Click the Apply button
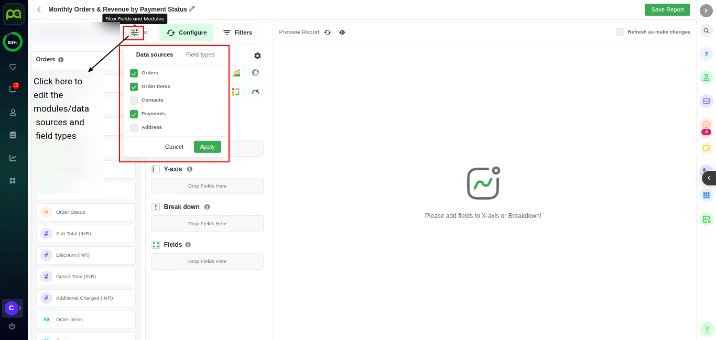The width and height of the screenshot is (716, 340). tap(207, 147)
